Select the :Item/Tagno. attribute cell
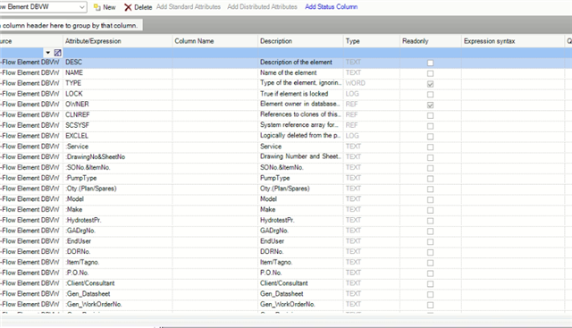The height and width of the screenshot is (328, 572). (118, 263)
